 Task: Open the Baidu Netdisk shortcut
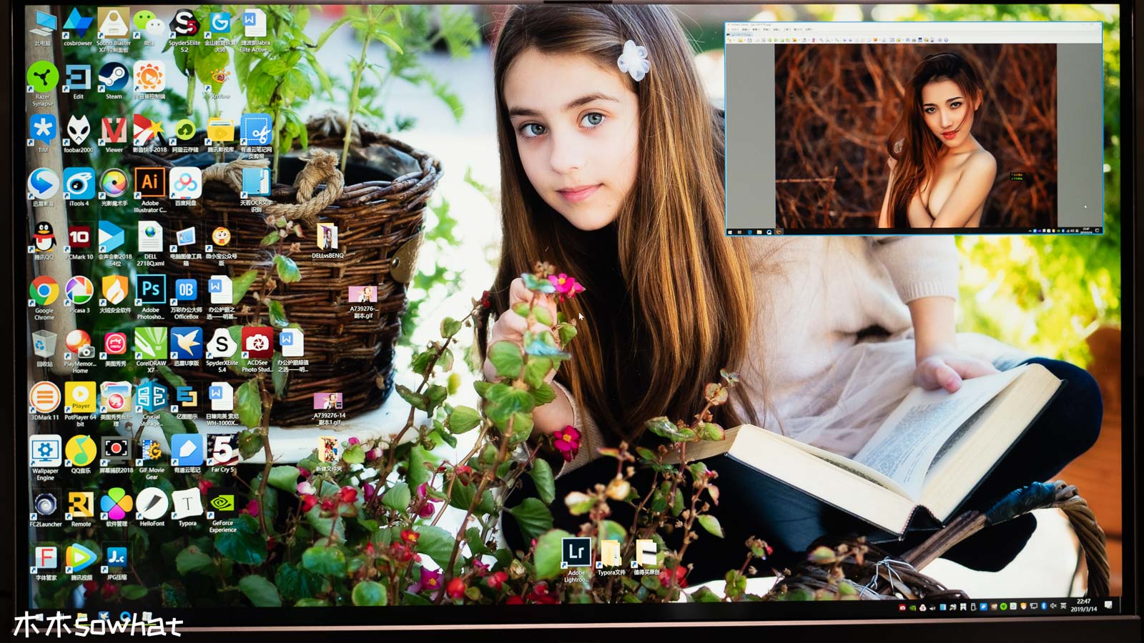click(186, 189)
